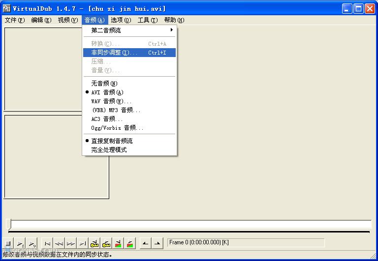This screenshot has height=261, width=378.
Task: Open the 文件(F) menu
Action: (x=15, y=20)
